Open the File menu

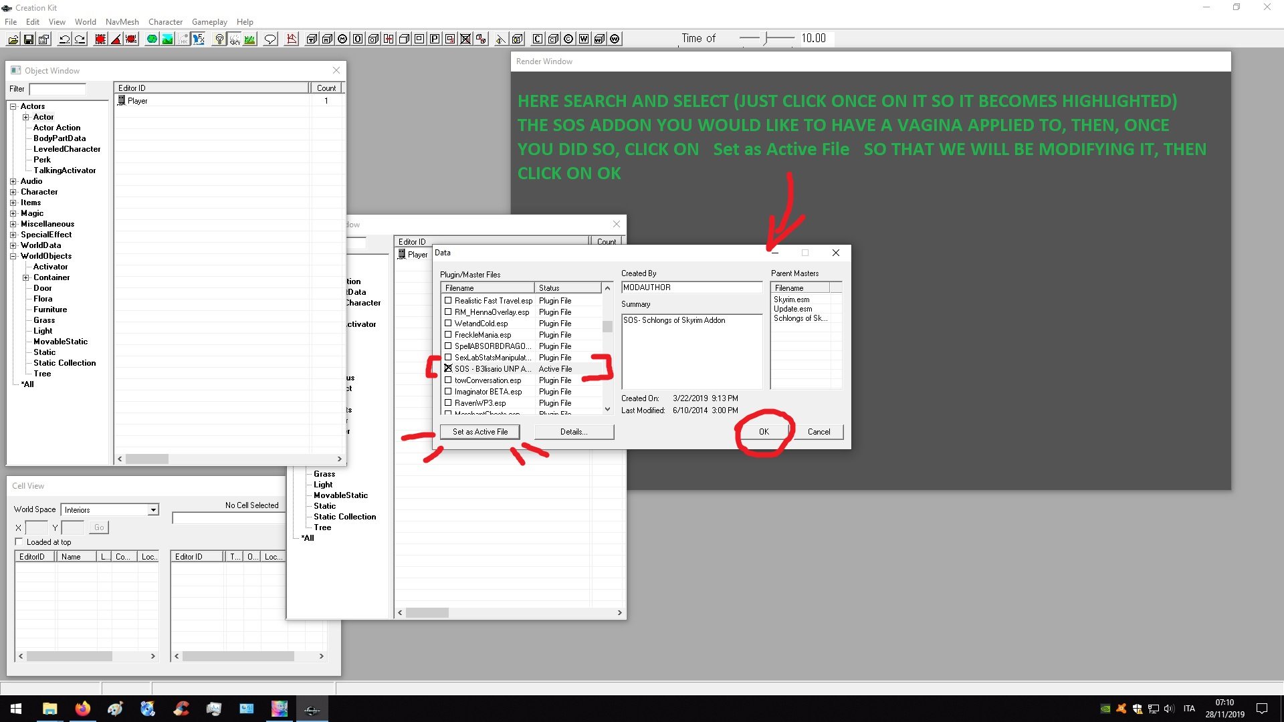tap(11, 22)
